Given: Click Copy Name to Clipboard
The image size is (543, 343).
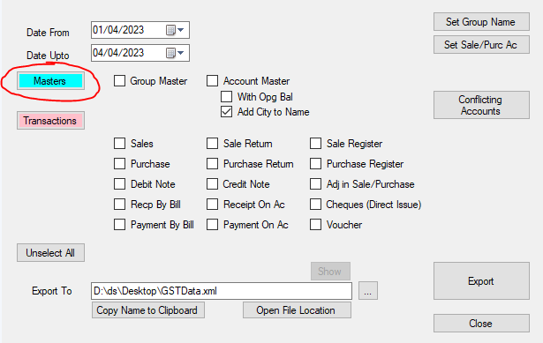Looking at the screenshot, I should (x=147, y=310).
